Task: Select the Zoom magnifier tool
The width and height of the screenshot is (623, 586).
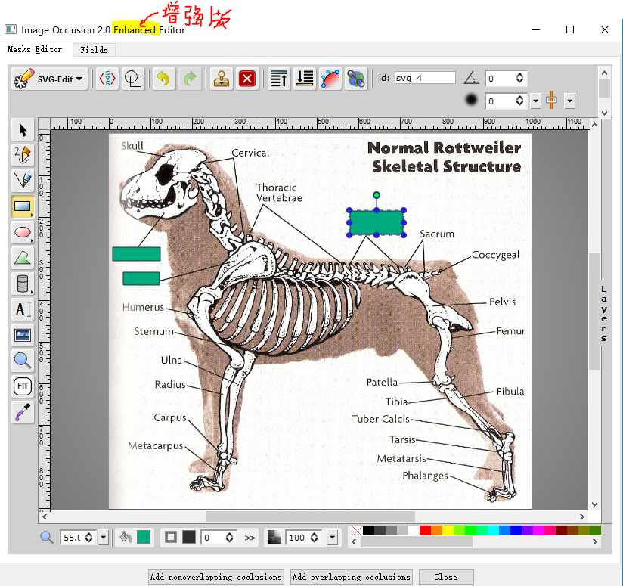Action: [23, 361]
